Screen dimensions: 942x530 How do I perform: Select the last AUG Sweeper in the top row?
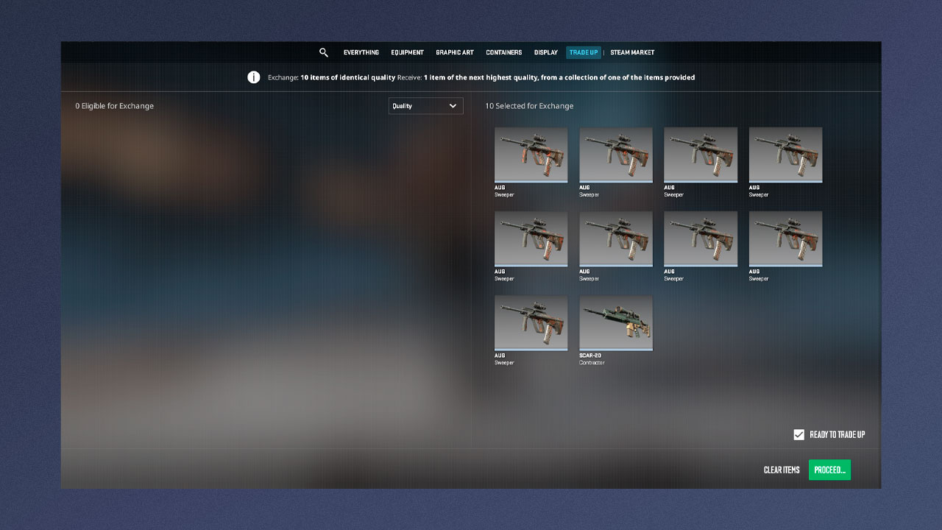[x=785, y=155]
